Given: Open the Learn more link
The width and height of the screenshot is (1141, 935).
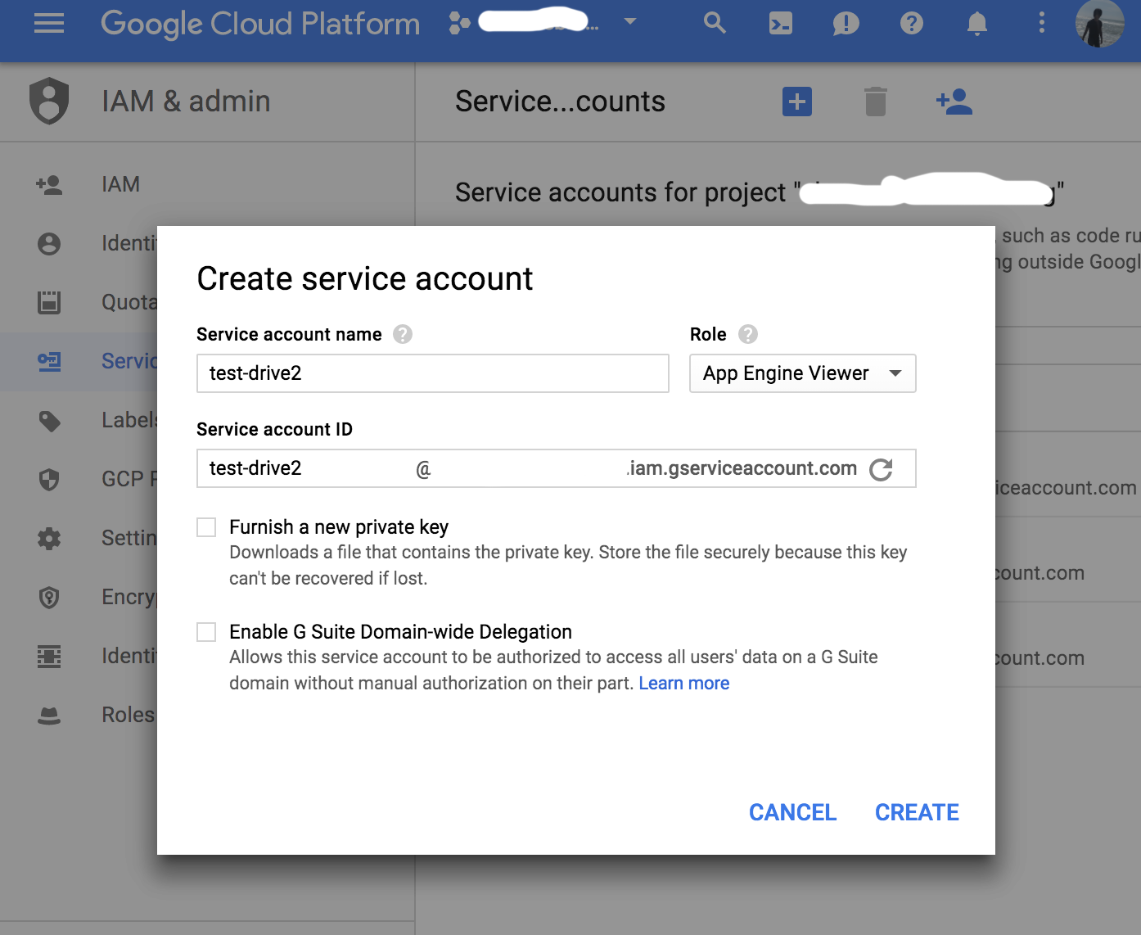Looking at the screenshot, I should [x=684, y=684].
